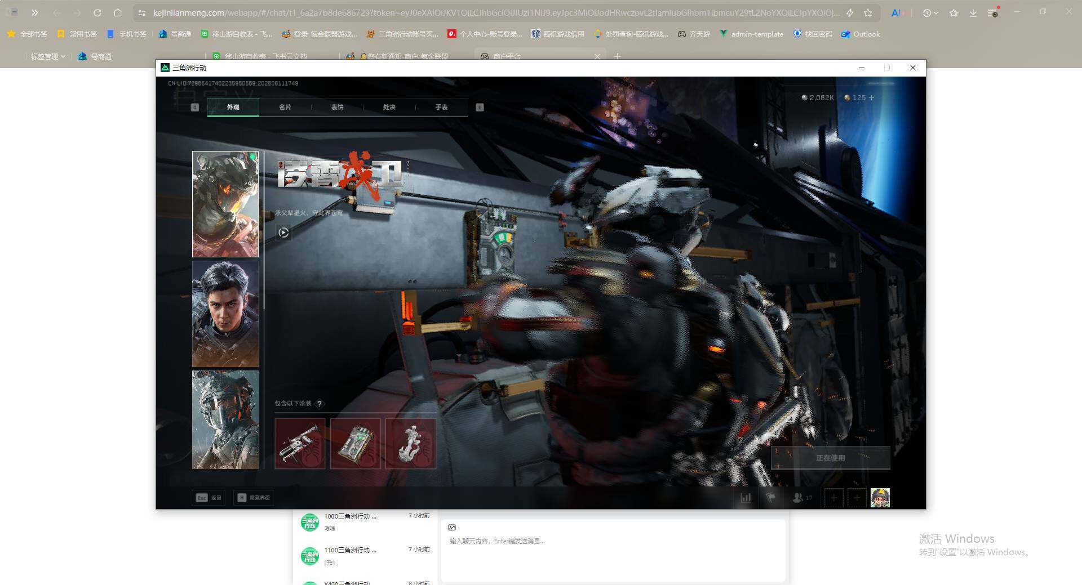Screen dimensions: 1082x585
Task: Open the browser history dropdown
Action: (930, 12)
